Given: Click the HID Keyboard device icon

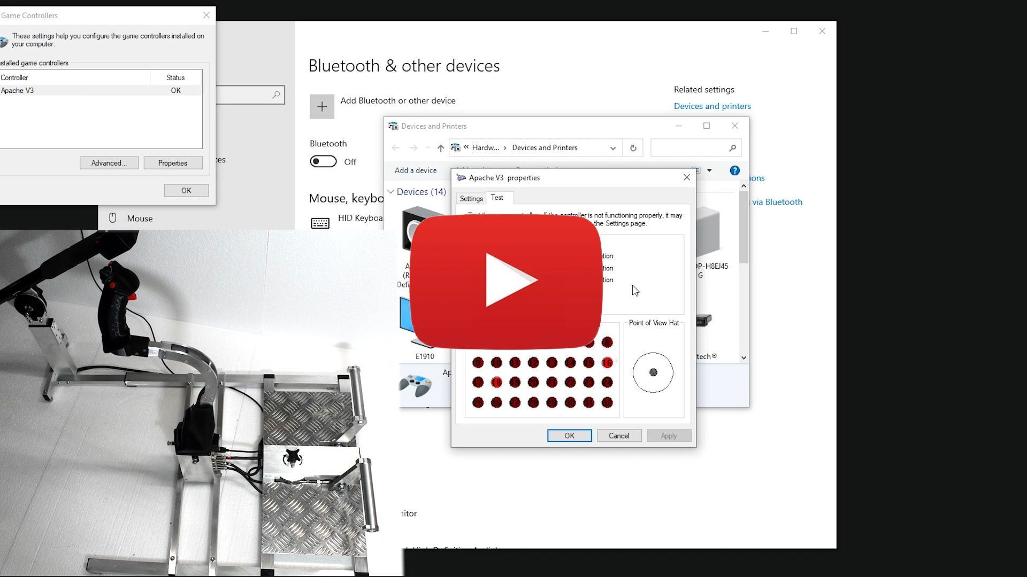Looking at the screenshot, I should (320, 223).
